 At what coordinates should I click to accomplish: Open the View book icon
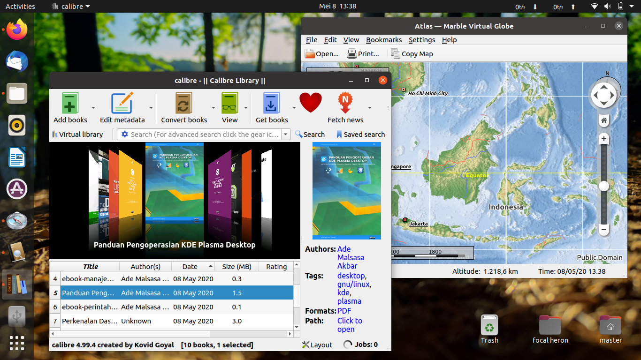tap(230, 103)
